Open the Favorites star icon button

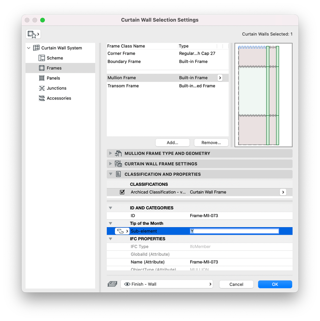33,34
